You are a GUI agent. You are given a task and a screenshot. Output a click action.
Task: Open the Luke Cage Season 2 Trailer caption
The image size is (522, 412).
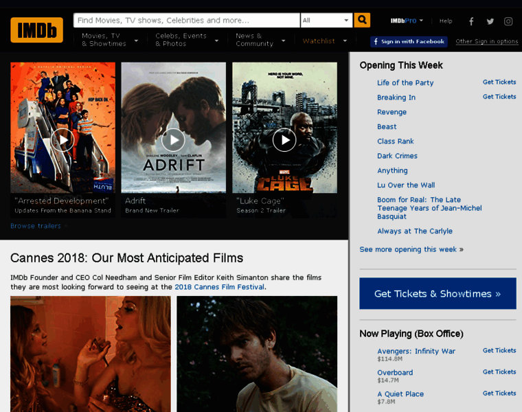[x=261, y=210]
